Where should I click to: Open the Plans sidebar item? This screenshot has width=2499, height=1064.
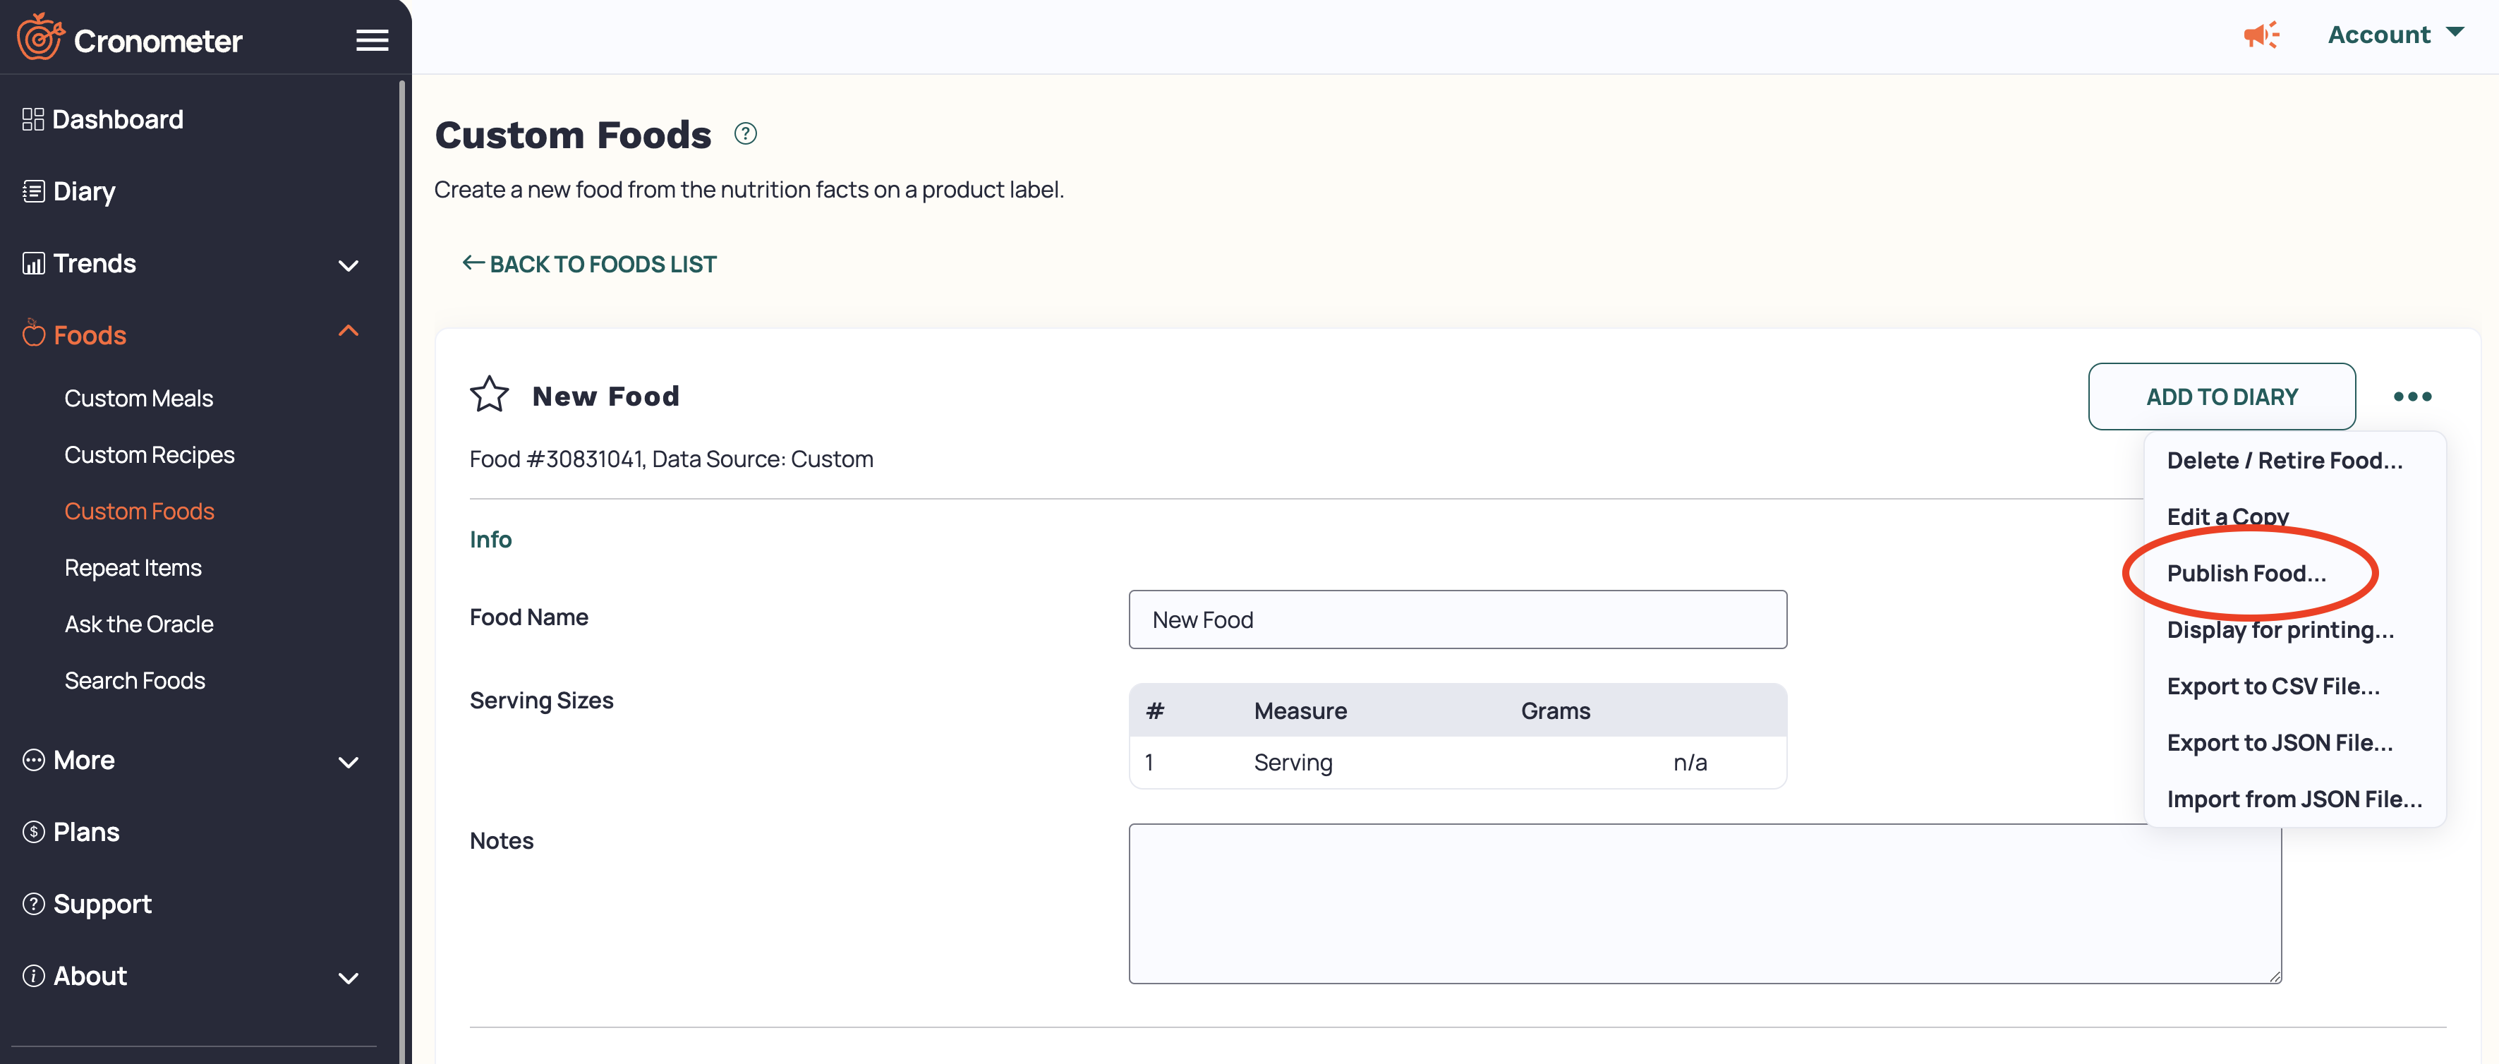[85, 832]
